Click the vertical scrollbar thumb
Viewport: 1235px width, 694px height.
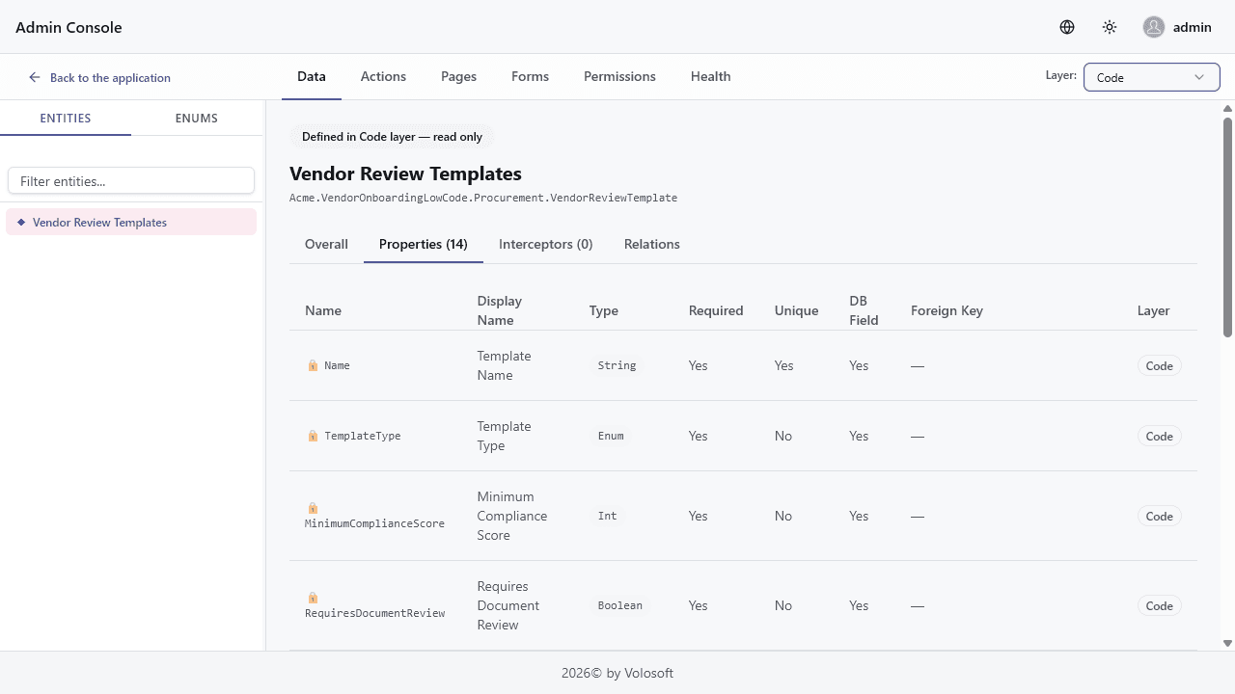click(x=1227, y=227)
